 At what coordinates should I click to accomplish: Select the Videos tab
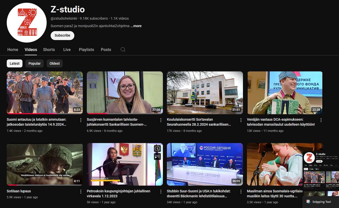(31, 50)
